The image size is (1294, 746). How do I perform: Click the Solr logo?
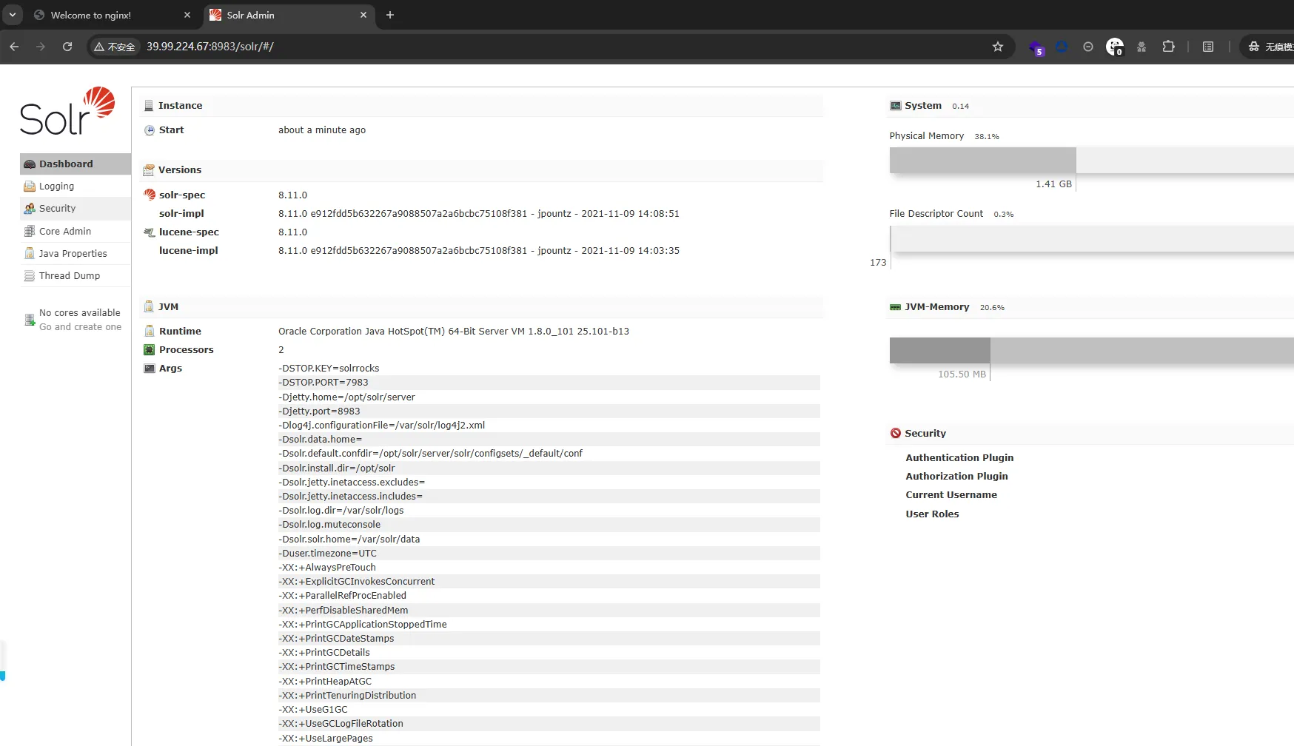tap(67, 111)
